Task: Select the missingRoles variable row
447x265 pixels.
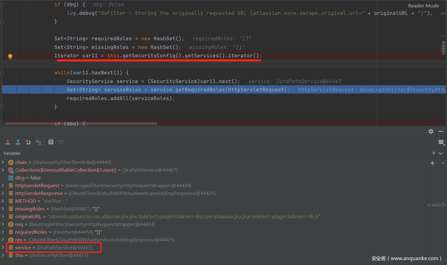Action: point(213,209)
